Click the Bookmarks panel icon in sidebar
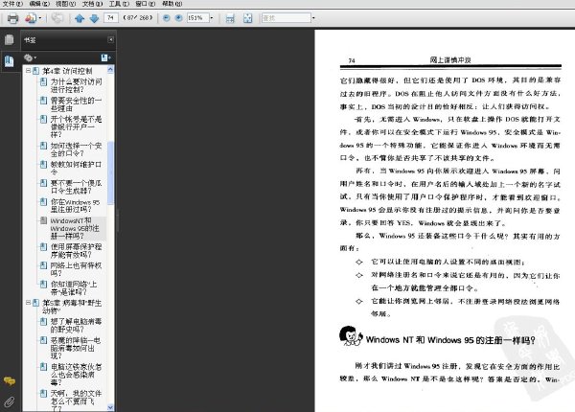The width and height of the screenshot is (575, 412). (x=10, y=60)
